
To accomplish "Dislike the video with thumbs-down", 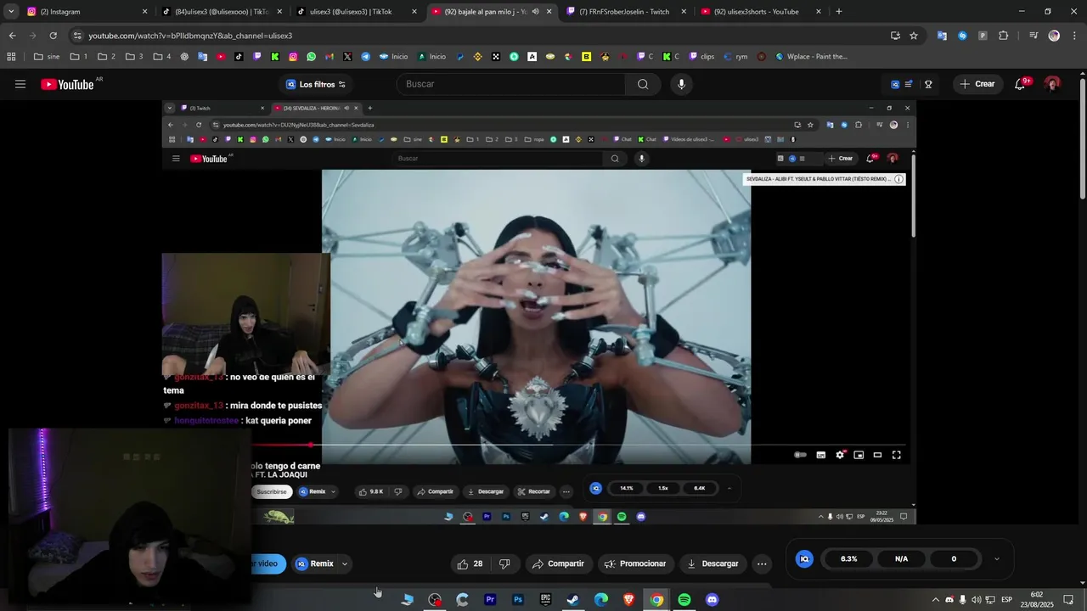I will (x=504, y=563).
